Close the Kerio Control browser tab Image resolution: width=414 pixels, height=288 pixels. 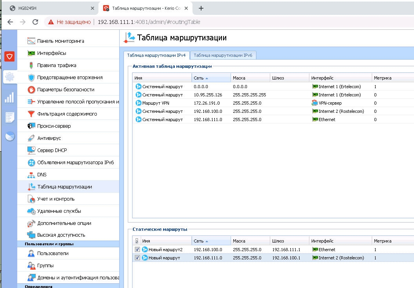(186, 8)
